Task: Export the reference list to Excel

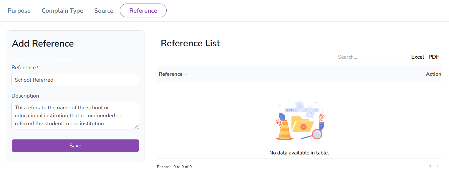Action: coord(417,57)
